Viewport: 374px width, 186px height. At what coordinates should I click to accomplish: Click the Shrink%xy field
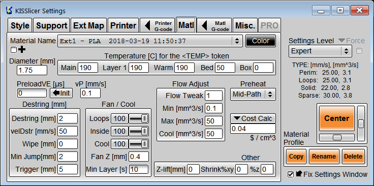click(x=242, y=169)
